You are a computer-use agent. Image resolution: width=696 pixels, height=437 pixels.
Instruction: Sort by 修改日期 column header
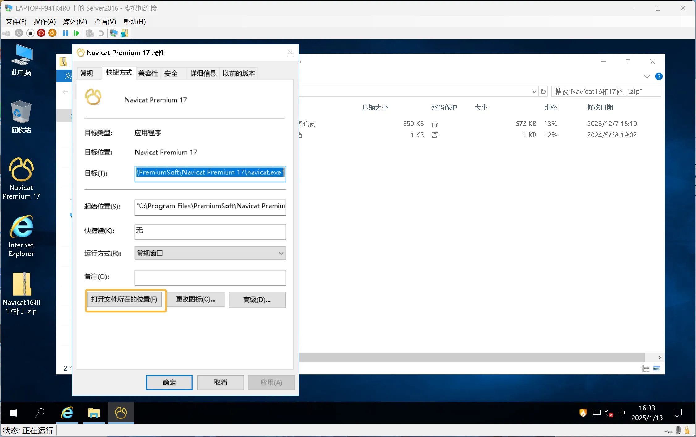pyautogui.click(x=600, y=107)
